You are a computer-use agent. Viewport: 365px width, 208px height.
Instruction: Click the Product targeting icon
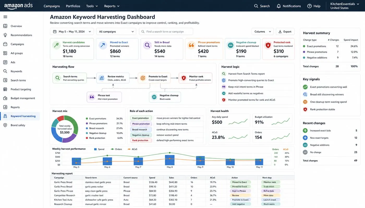[5, 89]
